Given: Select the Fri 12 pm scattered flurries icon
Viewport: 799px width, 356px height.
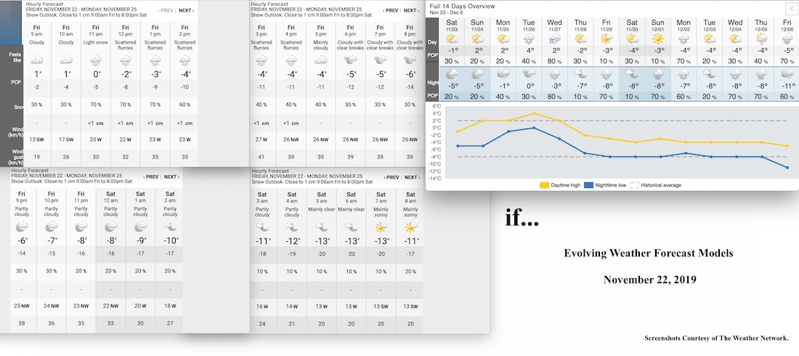Looking at the screenshot, I should 125,60.
